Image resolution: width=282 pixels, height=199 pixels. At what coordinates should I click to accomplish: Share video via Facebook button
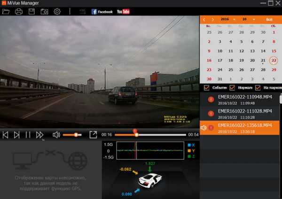[102, 11]
